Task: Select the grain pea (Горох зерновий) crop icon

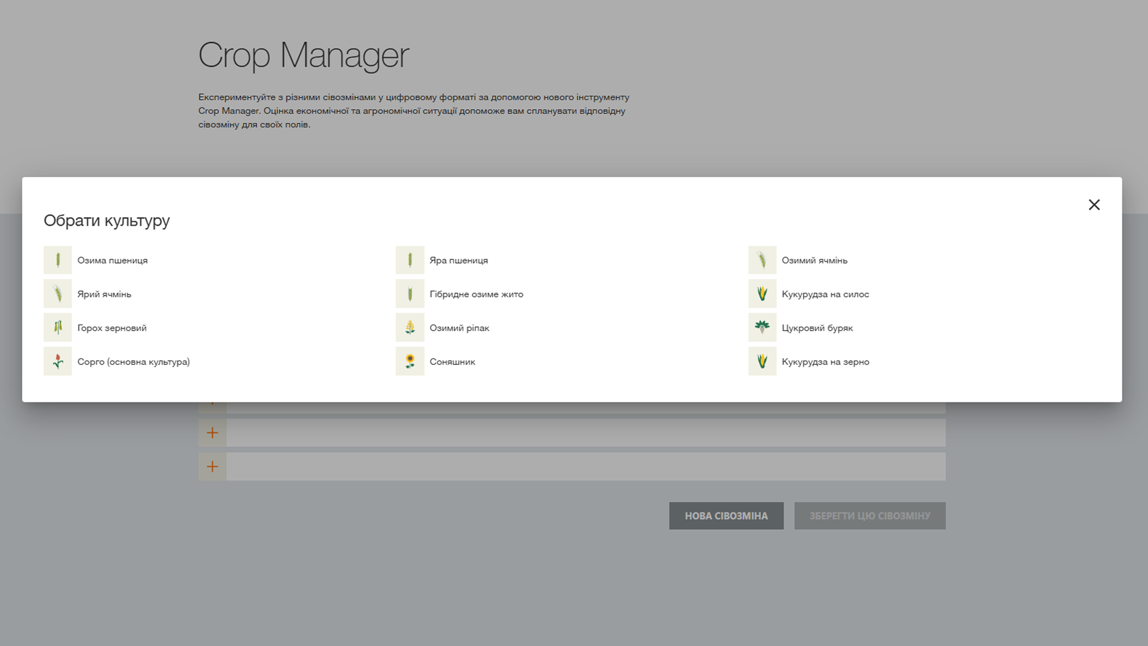Action: (57, 328)
